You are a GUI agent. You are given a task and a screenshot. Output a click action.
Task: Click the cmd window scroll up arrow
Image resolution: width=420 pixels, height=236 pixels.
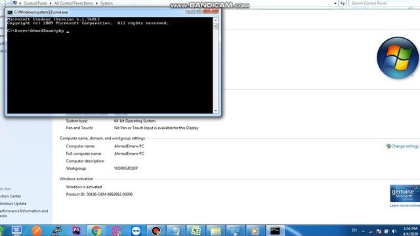tap(216, 20)
